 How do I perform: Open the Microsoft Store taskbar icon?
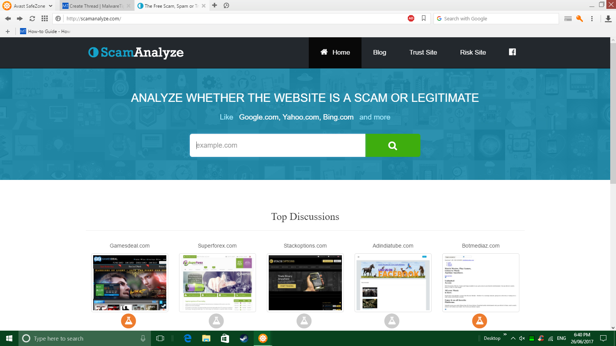225,338
